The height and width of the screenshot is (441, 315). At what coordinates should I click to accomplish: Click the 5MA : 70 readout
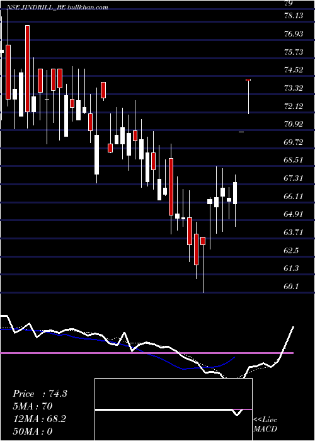33,406
